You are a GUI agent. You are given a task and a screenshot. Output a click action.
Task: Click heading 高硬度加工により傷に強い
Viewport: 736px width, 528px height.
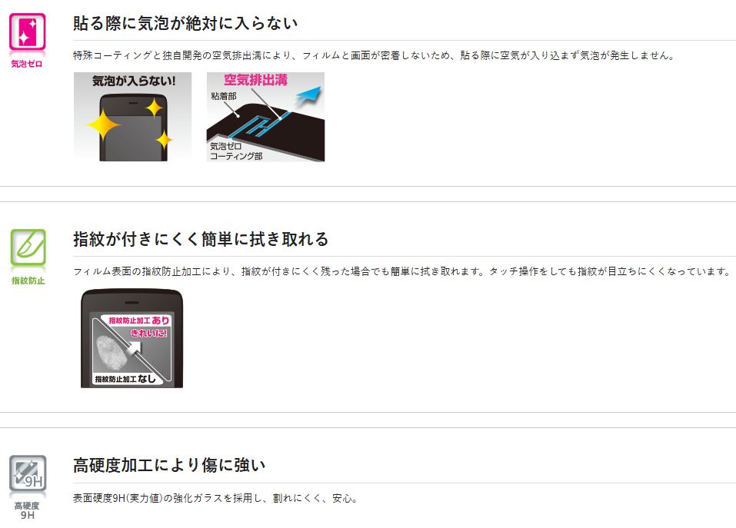point(169,465)
